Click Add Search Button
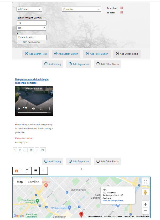The height and width of the screenshot is (220, 160). tap(66, 54)
